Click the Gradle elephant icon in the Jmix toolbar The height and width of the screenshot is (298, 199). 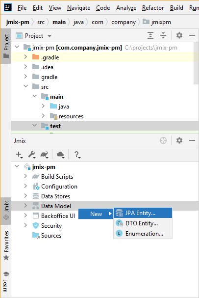pyautogui.click(x=45, y=155)
